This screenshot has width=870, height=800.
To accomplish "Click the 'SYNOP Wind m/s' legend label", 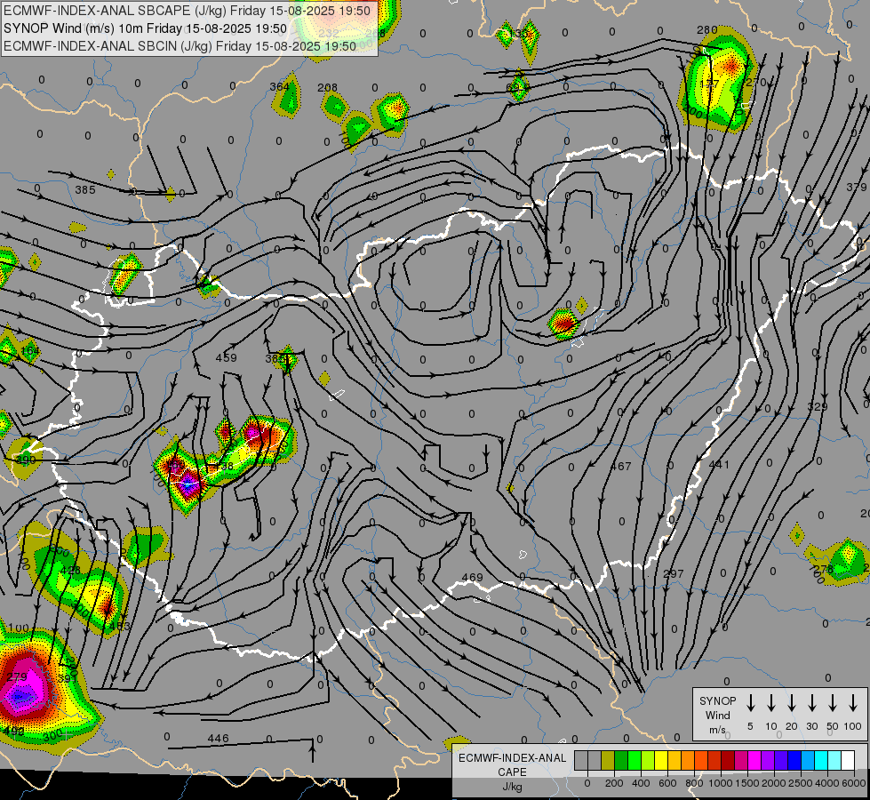I will pos(717,715).
